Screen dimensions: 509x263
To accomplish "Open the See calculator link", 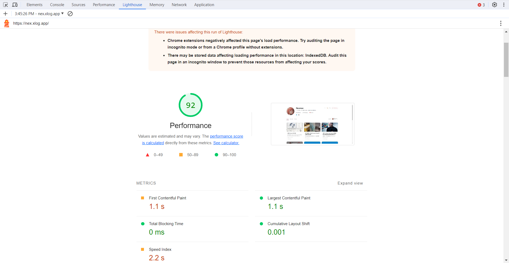I will click(226, 143).
